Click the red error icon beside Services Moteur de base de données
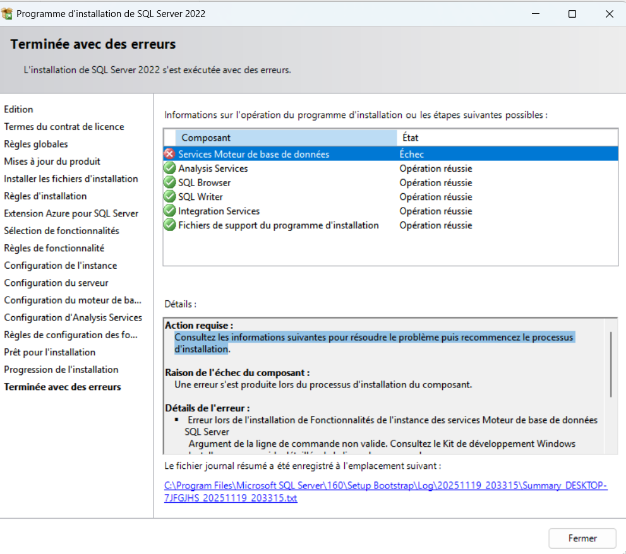The height and width of the screenshot is (554, 626). pos(169,153)
